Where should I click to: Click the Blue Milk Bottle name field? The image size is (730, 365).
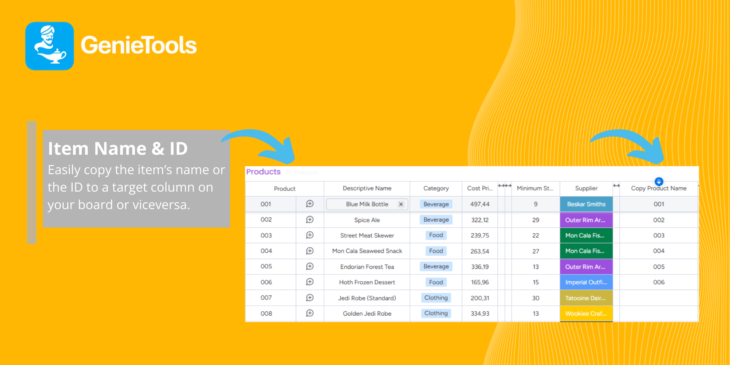pyautogui.click(x=367, y=204)
